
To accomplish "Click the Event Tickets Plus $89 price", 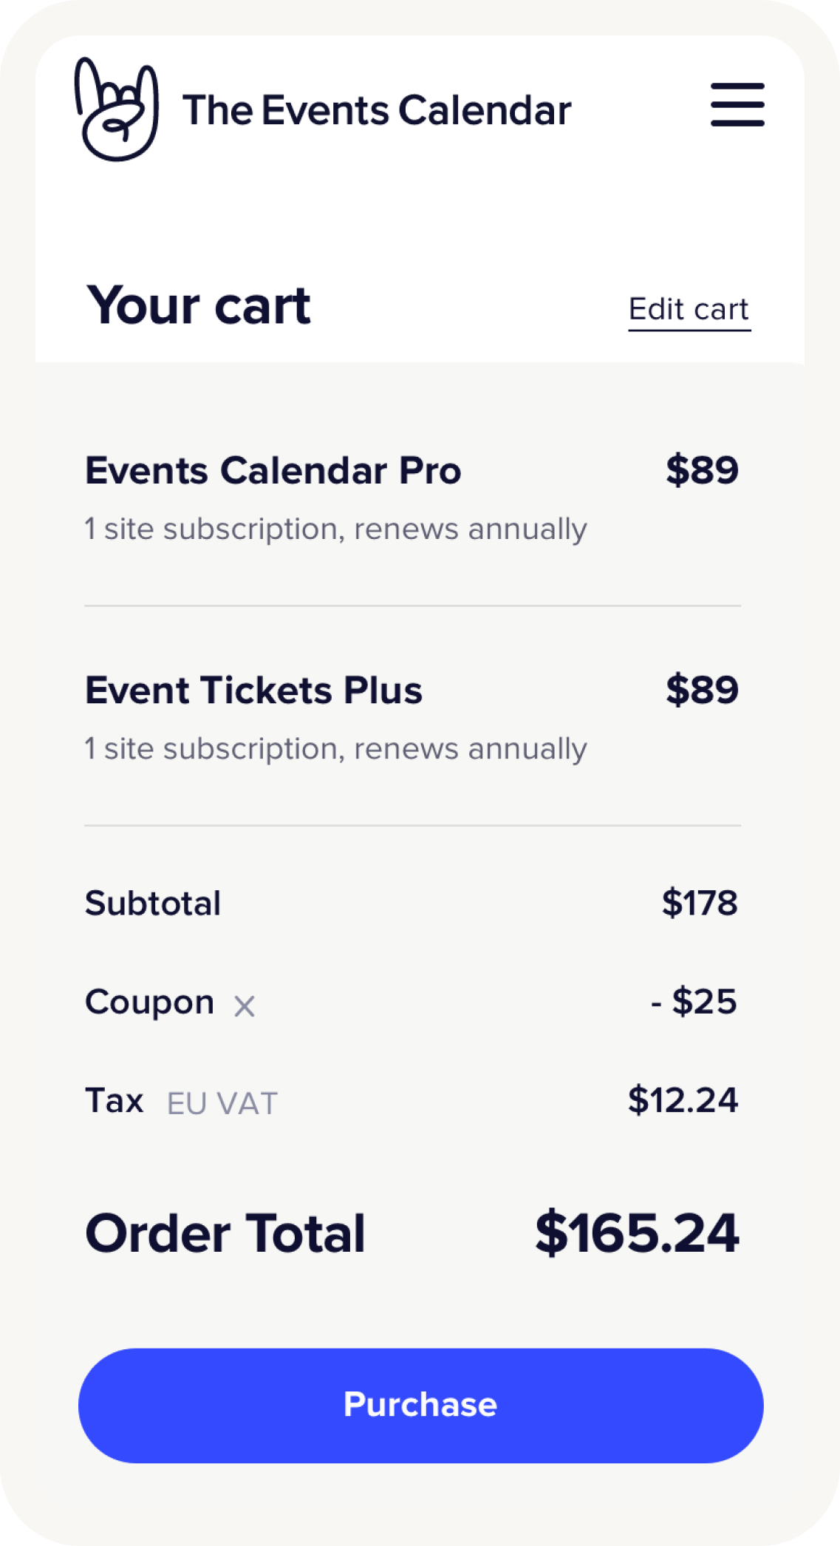I will (701, 690).
